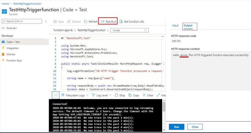Open Overview in sidebar

pos(12,28)
